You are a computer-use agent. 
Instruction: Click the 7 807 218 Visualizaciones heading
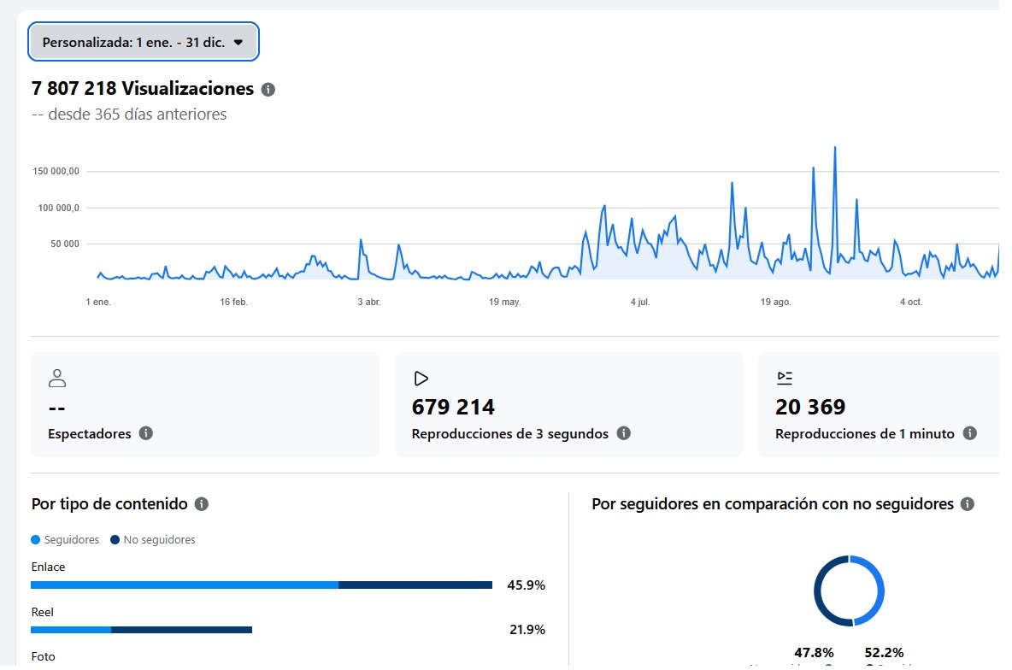coord(143,89)
